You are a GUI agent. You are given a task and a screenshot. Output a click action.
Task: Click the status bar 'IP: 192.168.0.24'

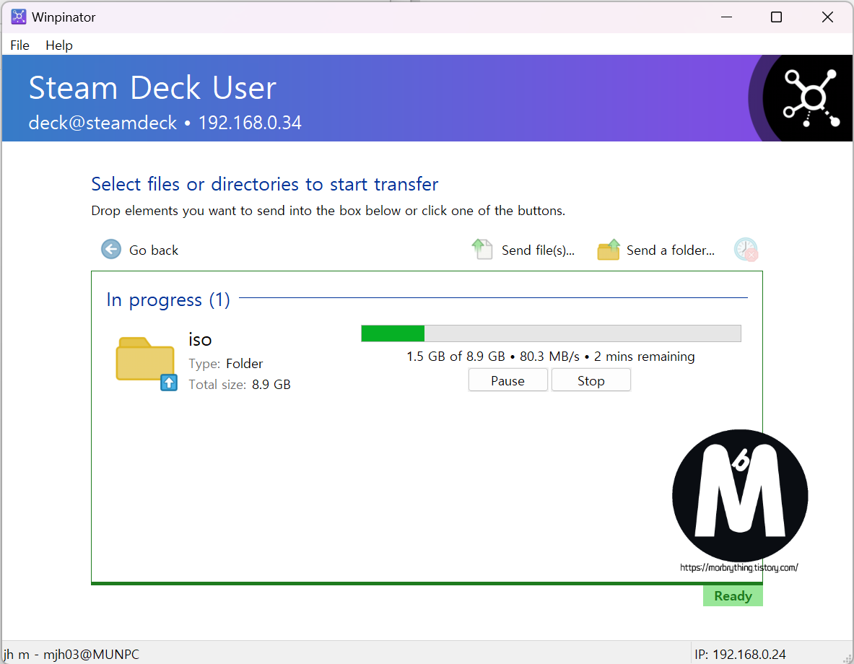pyautogui.click(x=740, y=654)
